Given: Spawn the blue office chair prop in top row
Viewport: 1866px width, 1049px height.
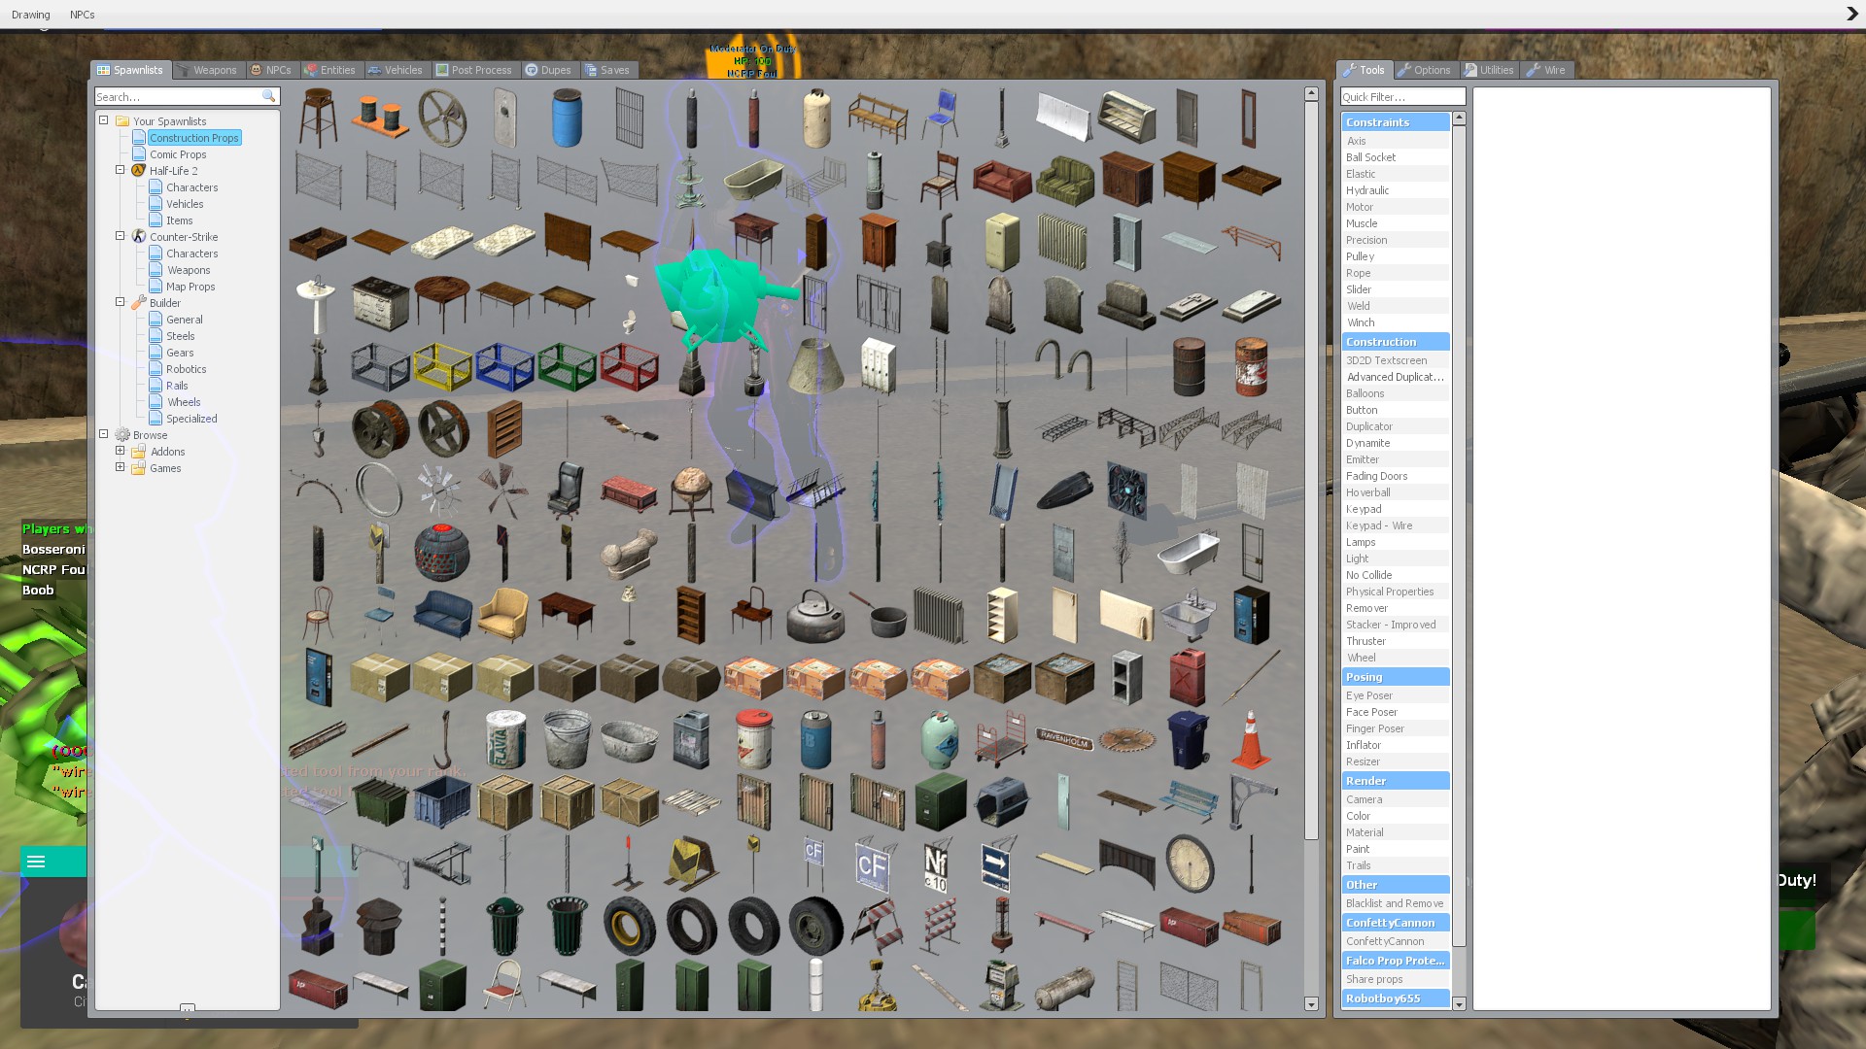Looking at the screenshot, I should (x=940, y=118).
